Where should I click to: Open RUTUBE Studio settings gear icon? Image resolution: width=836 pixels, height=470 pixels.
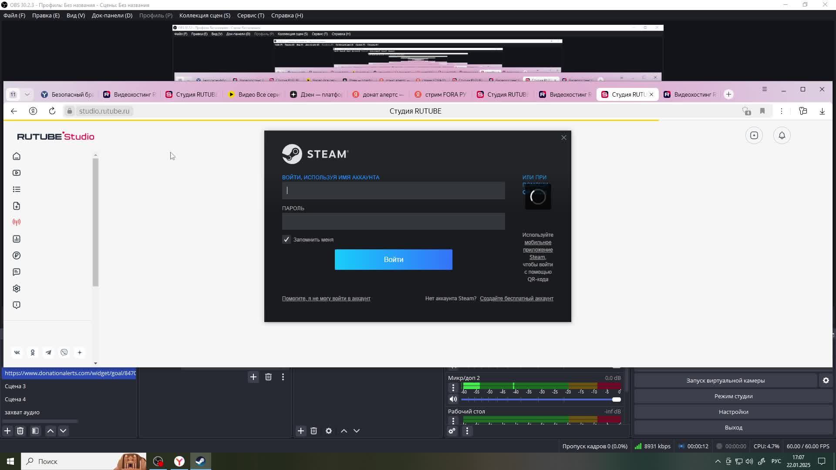point(17,289)
